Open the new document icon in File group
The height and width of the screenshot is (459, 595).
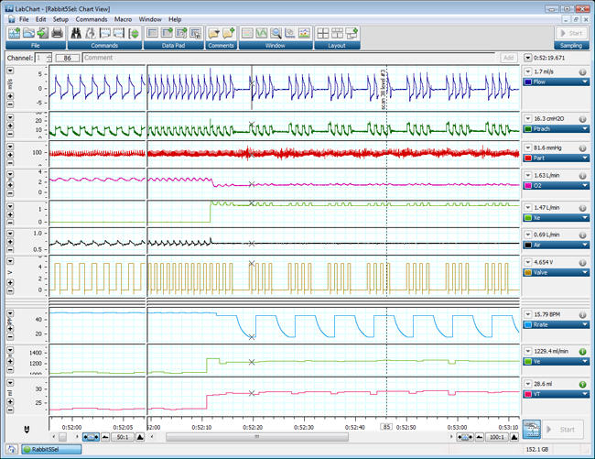[x=14, y=33]
